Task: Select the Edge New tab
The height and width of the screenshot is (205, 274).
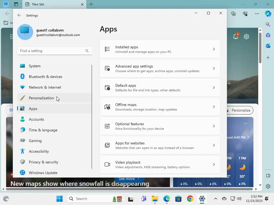Action: pos(54,4)
